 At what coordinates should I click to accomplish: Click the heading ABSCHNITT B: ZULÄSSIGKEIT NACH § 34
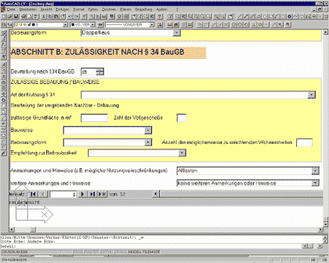(x=97, y=52)
